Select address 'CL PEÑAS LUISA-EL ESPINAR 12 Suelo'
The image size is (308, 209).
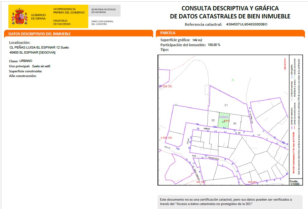coord(39,48)
